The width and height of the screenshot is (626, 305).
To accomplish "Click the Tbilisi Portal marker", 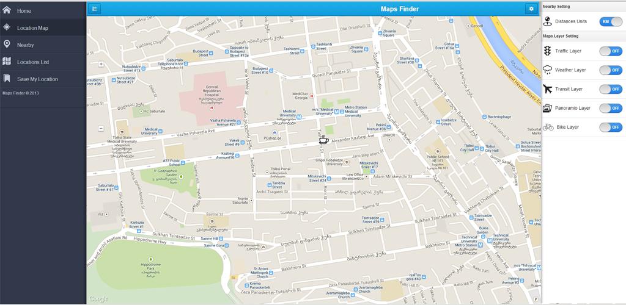I will [267, 173].
